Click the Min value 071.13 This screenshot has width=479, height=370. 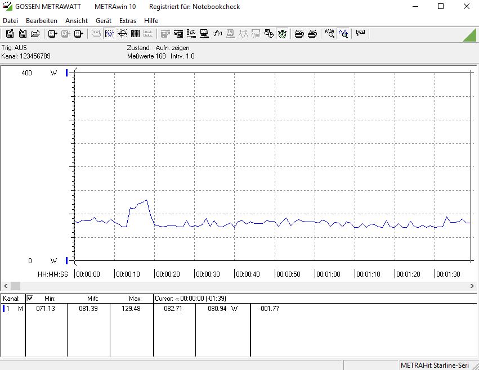pyautogui.click(x=46, y=309)
